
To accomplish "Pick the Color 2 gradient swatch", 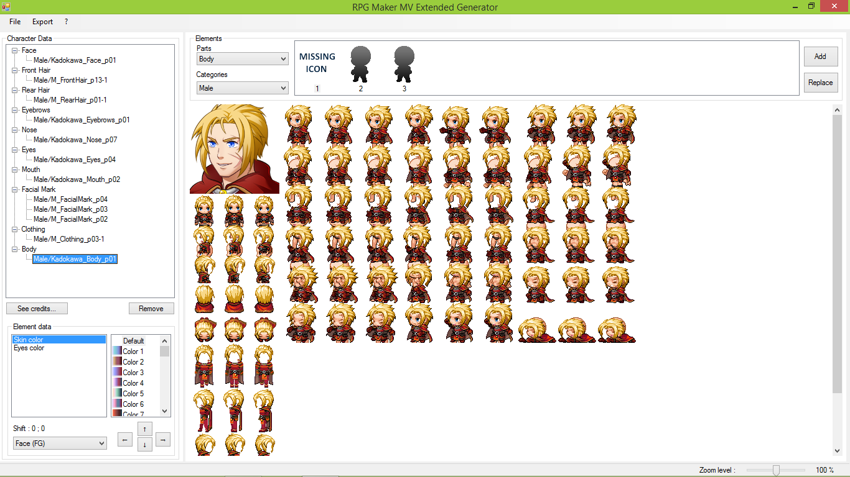I will pos(116,362).
